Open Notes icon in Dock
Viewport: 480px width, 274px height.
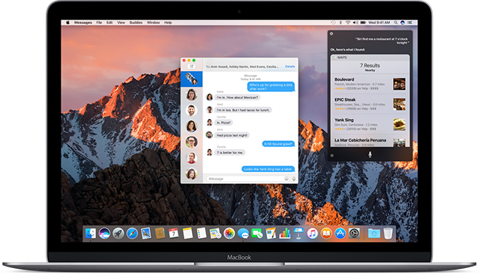(187, 234)
